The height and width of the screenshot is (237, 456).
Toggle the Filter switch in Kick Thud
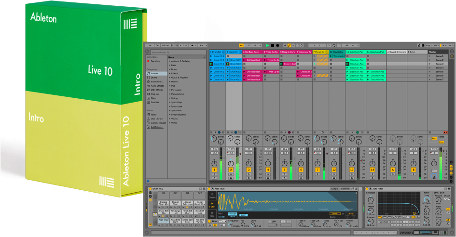(x=209, y=221)
